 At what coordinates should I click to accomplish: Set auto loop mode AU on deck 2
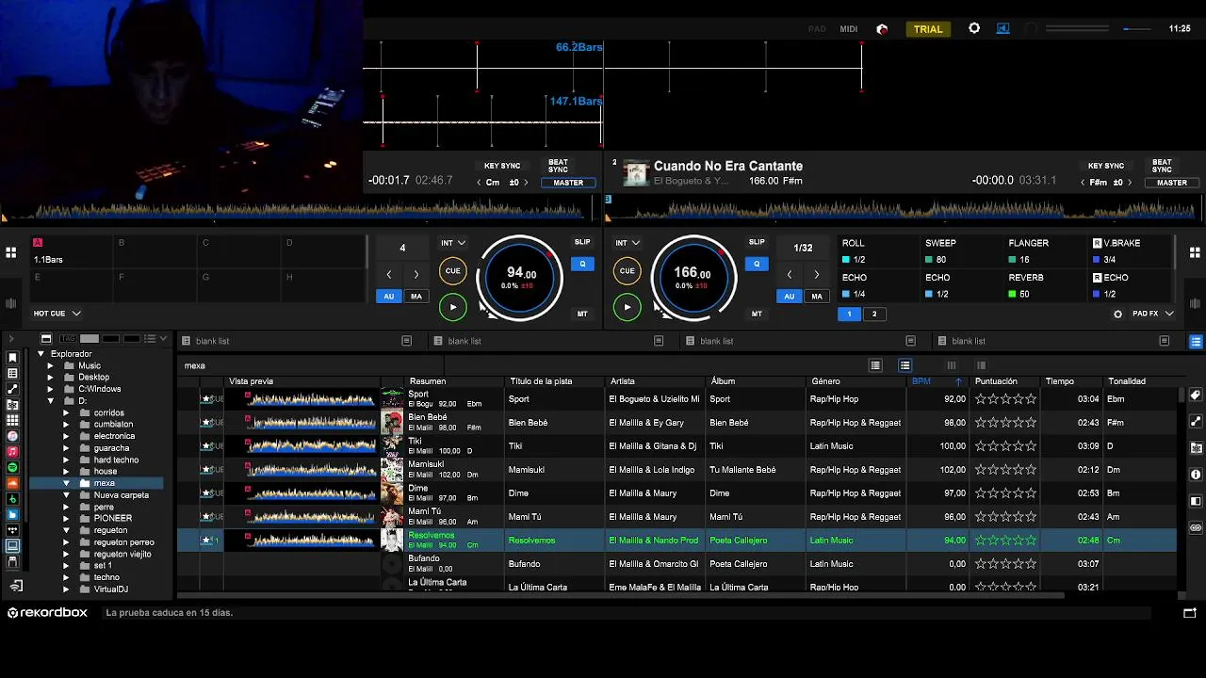click(790, 297)
